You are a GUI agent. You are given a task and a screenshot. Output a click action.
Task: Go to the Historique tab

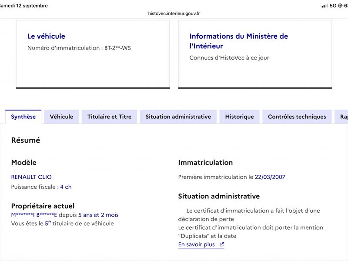(240, 117)
